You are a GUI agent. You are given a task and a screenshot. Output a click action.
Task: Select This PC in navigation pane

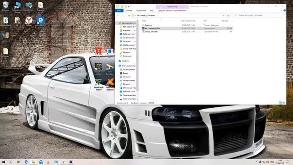(x=127, y=66)
